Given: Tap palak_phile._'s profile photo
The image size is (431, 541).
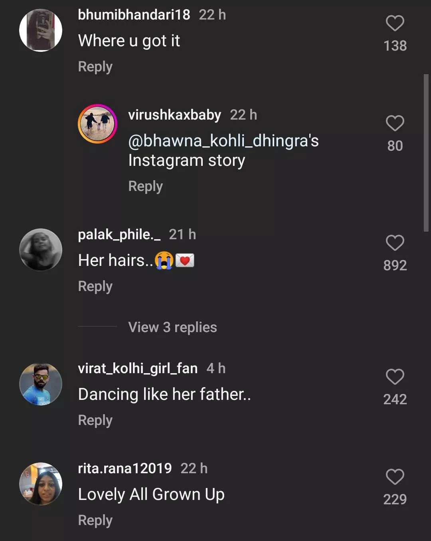Looking at the screenshot, I should tap(41, 250).
